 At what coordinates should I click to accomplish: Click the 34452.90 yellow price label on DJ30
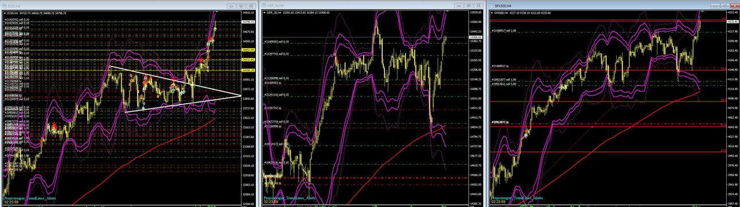click(x=248, y=50)
